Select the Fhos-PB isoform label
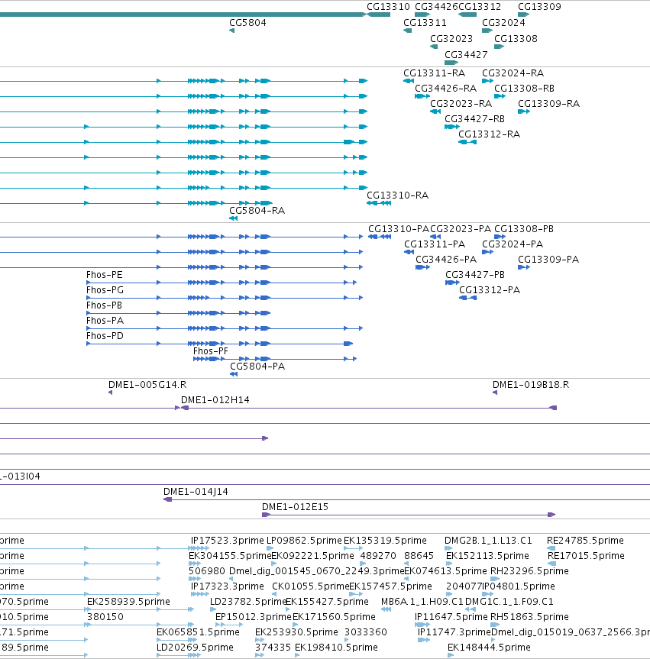Image resolution: width=650 pixels, height=659 pixels. (105, 305)
